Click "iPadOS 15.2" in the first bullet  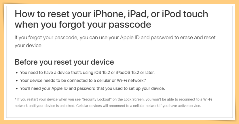[x=128, y=73]
